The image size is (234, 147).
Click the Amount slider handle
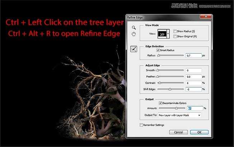[x=176, y=108]
